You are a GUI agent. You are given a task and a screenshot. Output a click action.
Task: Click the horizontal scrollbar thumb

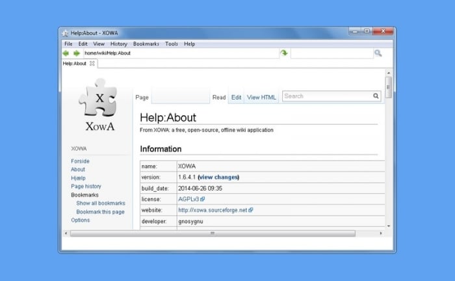click(213, 234)
